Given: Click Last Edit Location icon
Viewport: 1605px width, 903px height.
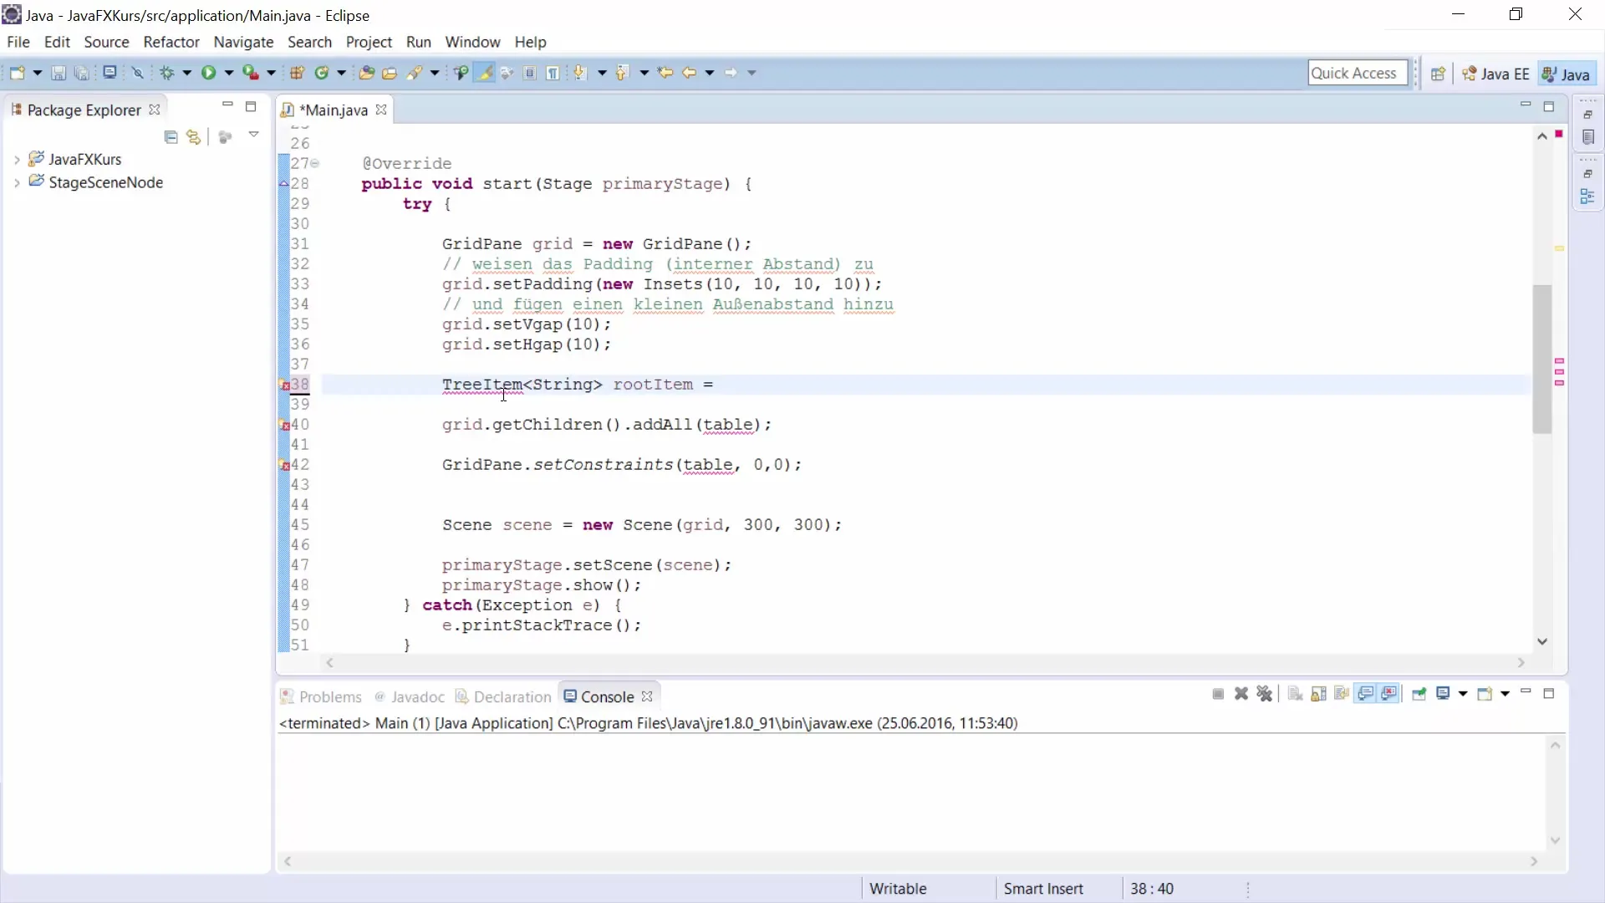Looking at the screenshot, I should point(665,73).
